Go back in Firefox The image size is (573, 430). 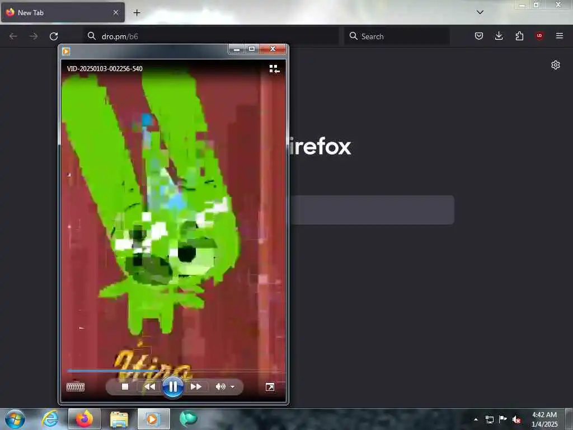[13, 36]
